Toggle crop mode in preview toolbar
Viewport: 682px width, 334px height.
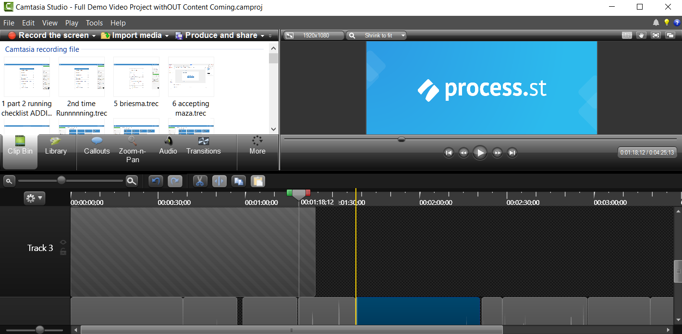[627, 36]
